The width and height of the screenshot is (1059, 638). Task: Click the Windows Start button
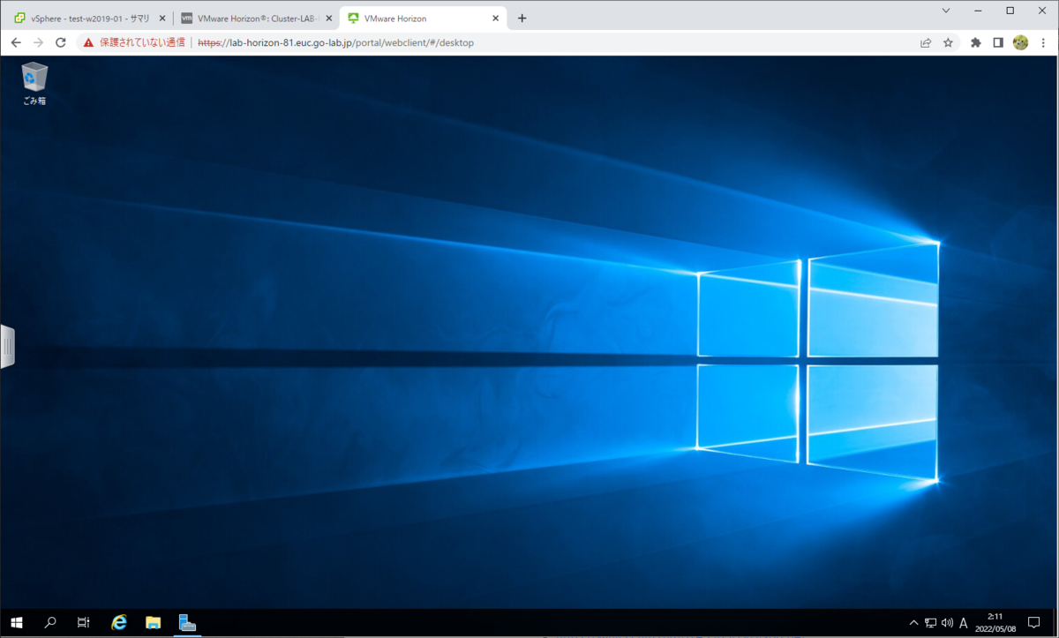coord(17,623)
